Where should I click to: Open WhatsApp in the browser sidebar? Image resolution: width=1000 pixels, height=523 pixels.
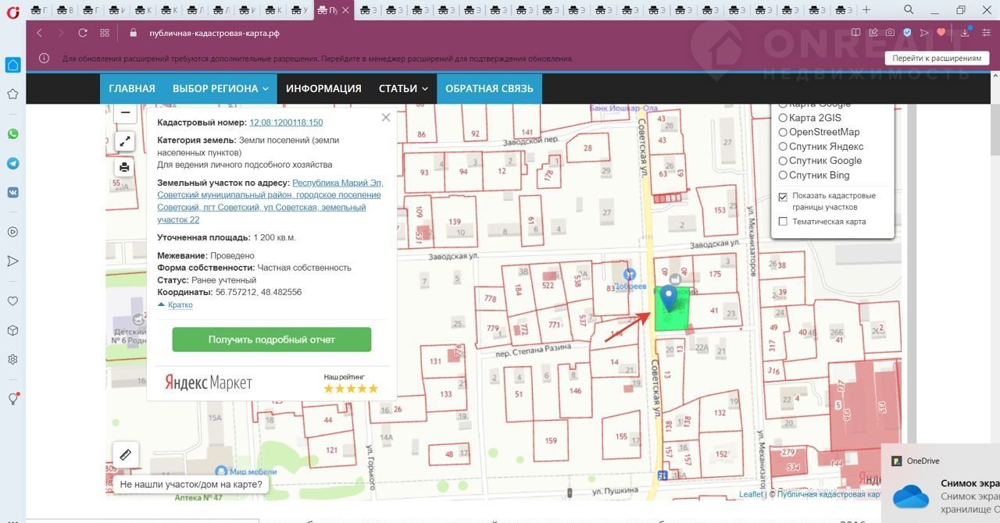coord(12,134)
